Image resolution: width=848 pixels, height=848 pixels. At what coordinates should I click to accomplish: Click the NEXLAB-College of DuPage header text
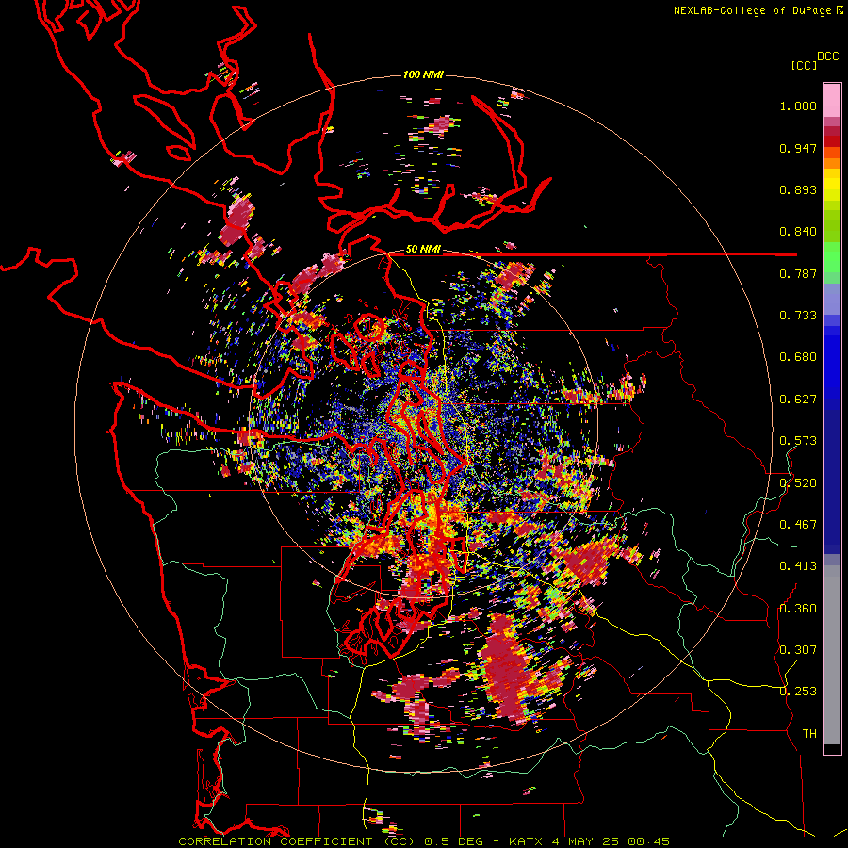click(758, 10)
